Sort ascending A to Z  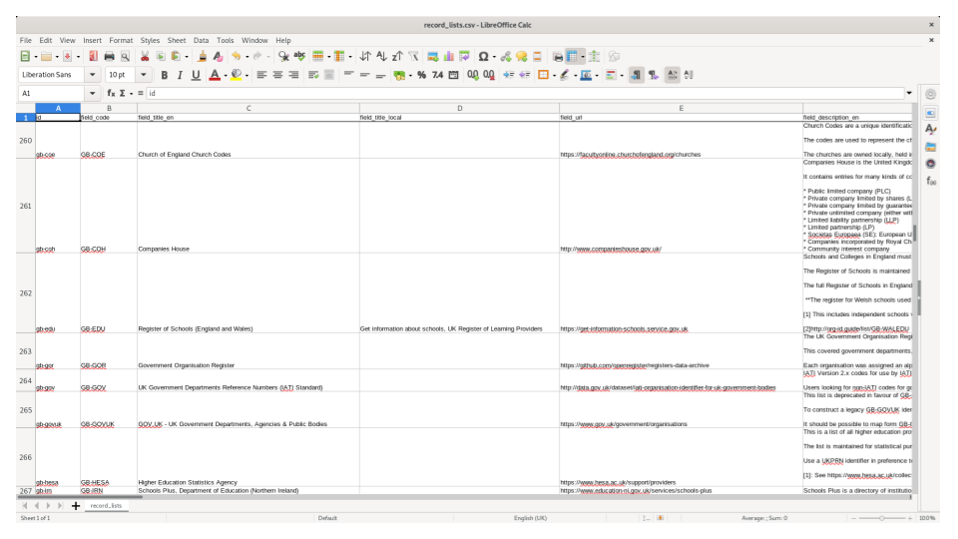(x=381, y=56)
